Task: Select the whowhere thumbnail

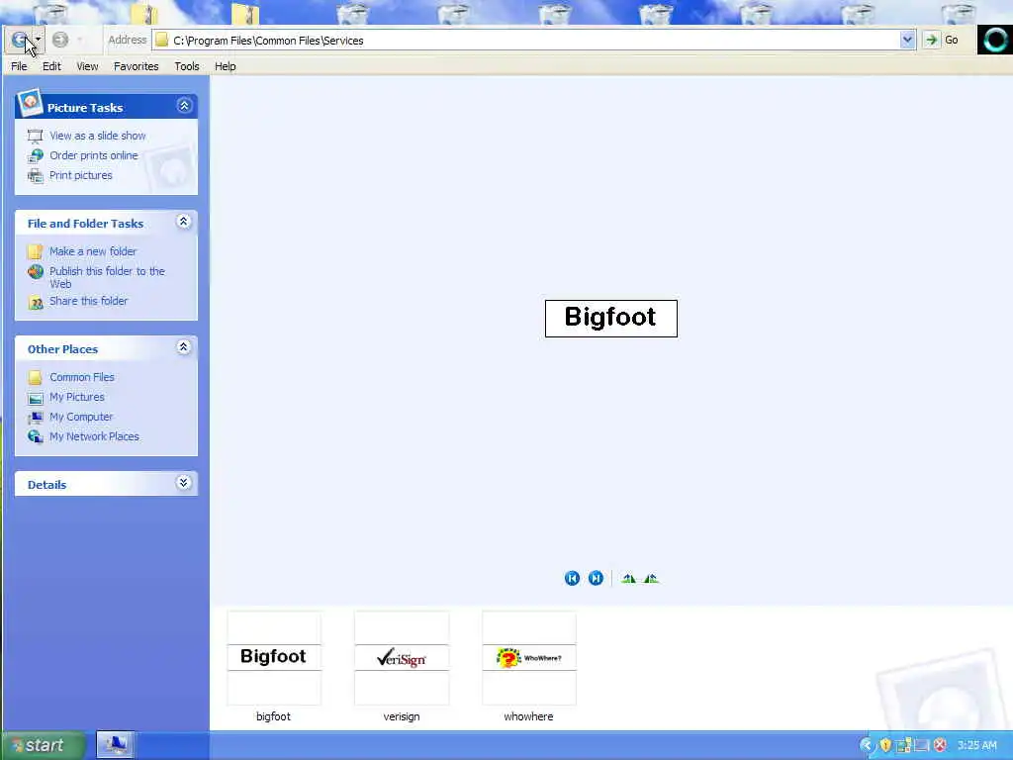Action: point(528,658)
